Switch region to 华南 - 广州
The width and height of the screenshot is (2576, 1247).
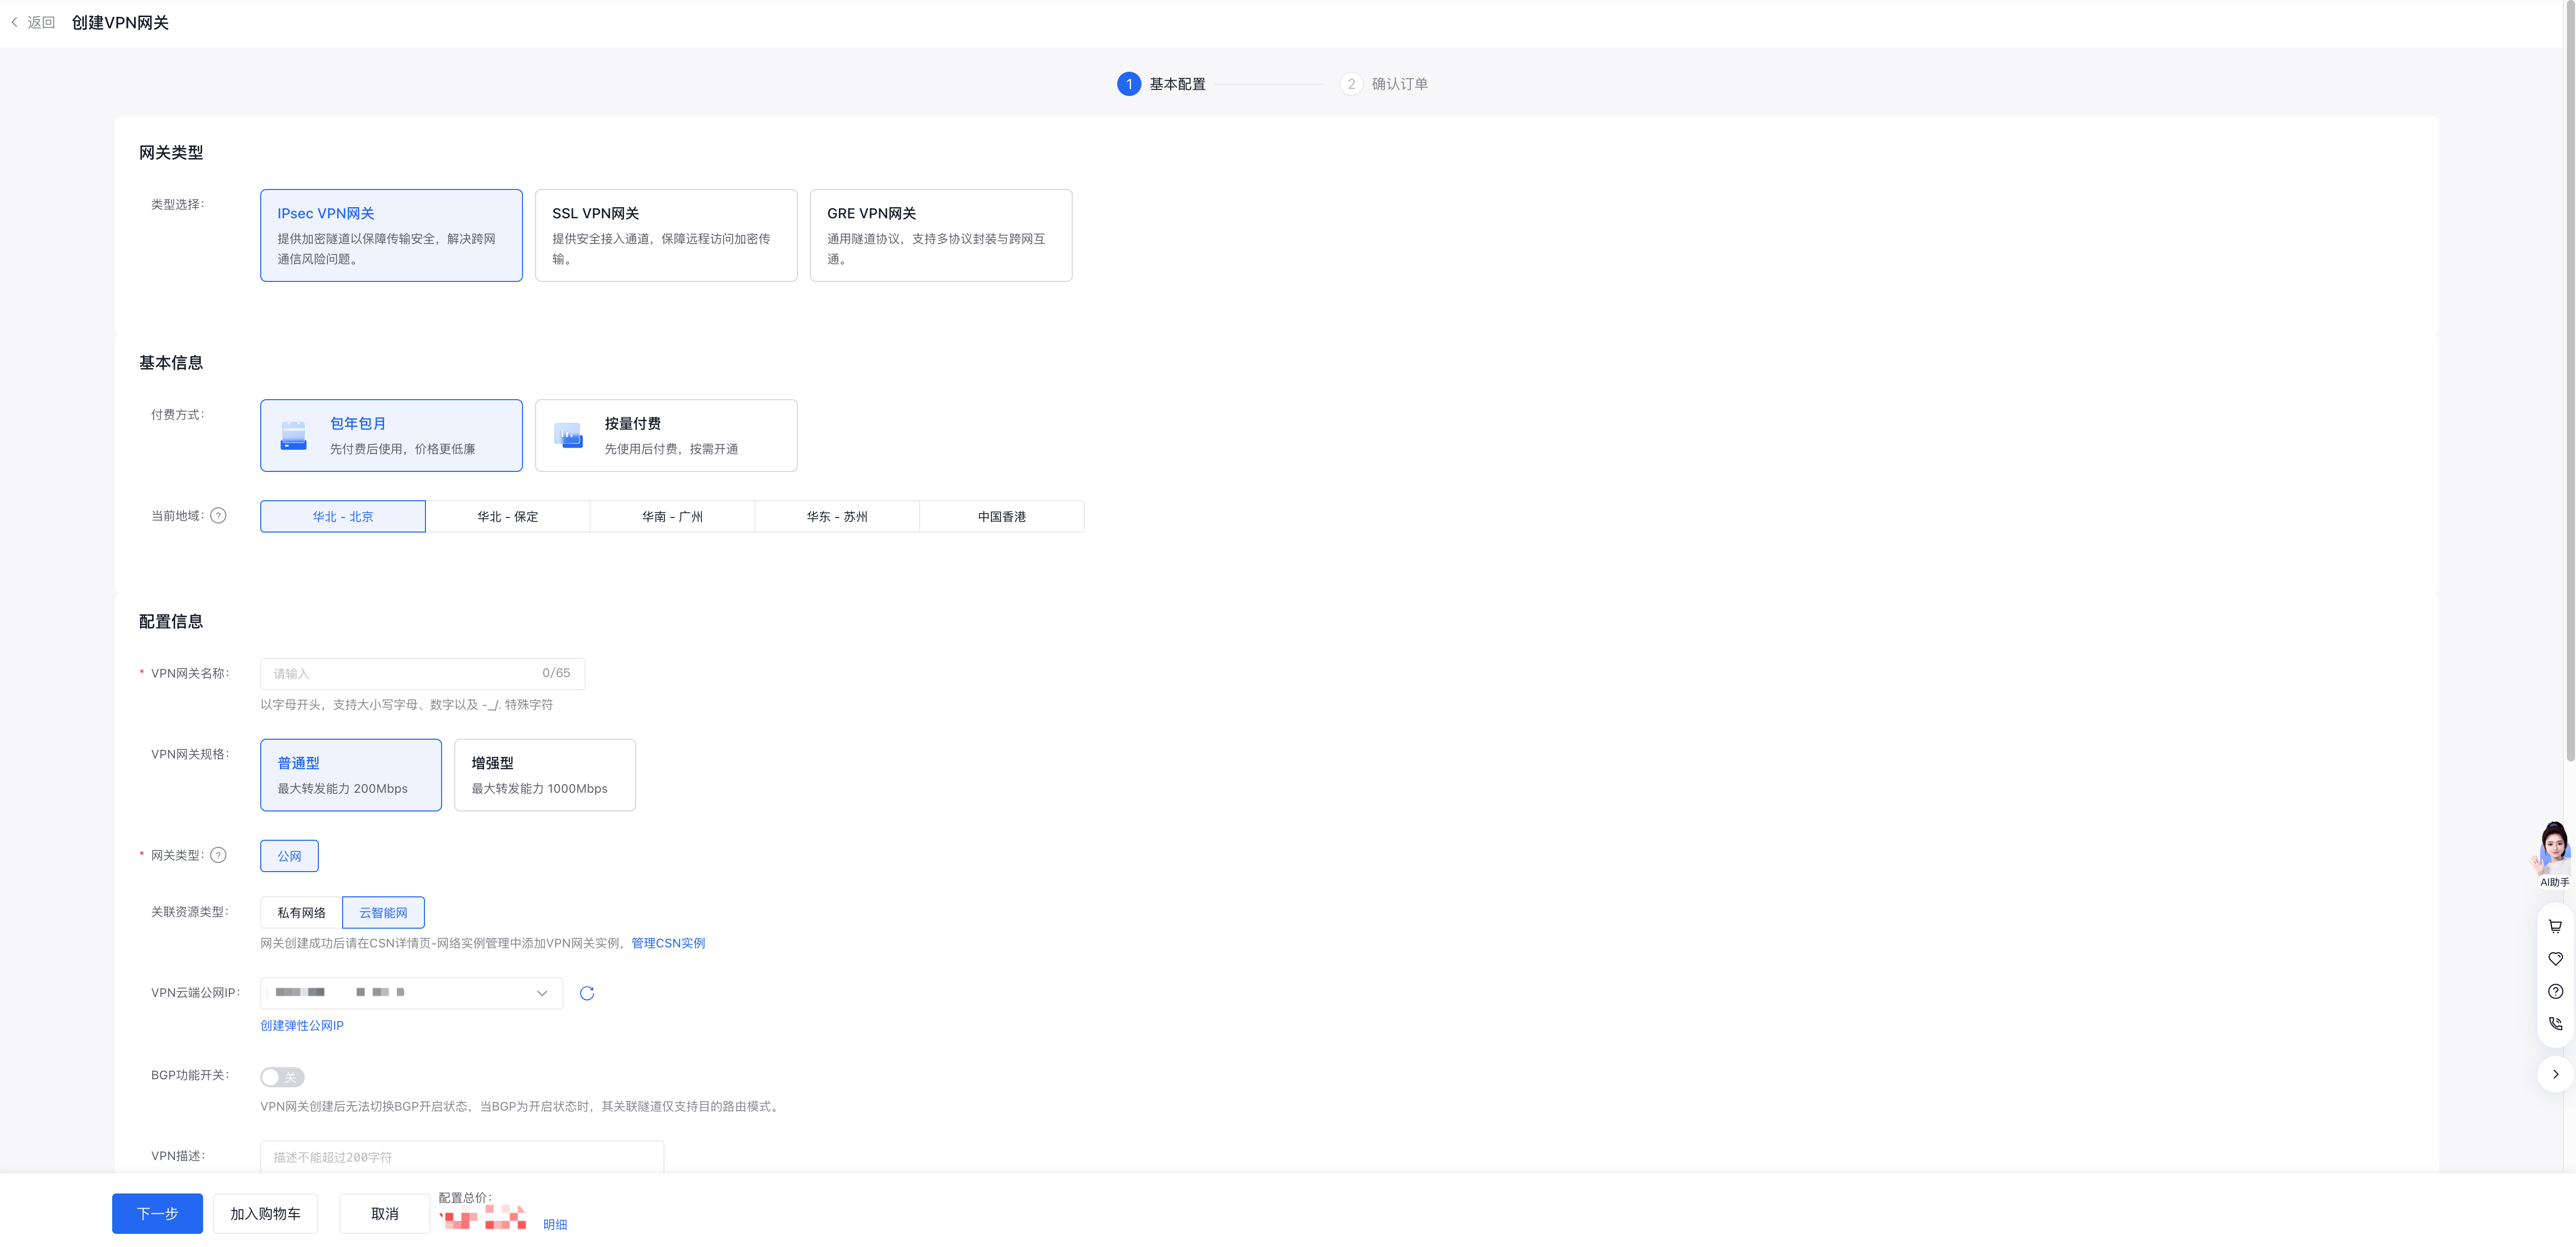tap(672, 517)
